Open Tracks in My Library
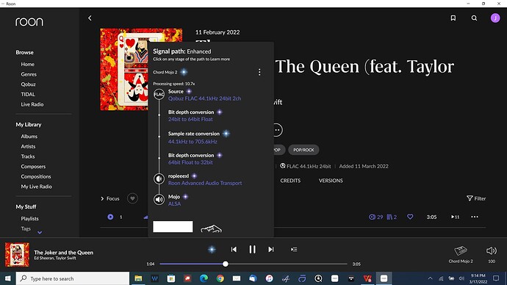This screenshot has height=285, width=507. coord(28,156)
